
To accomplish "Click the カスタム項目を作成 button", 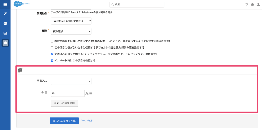I will (64, 121).
